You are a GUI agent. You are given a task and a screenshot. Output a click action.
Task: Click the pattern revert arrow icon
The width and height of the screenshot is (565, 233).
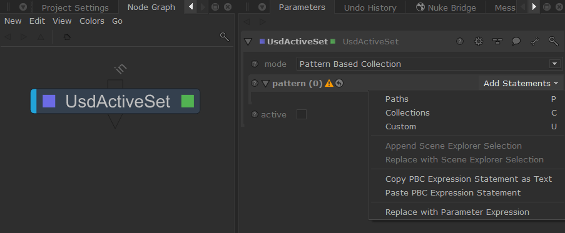(x=339, y=84)
